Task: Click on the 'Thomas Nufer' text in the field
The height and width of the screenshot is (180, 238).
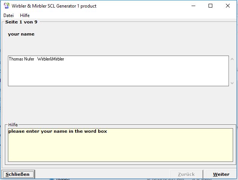Action: pos(21,59)
